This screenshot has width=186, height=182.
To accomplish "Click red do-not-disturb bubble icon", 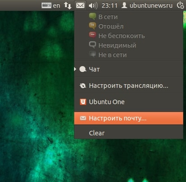I will coord(93,35).
